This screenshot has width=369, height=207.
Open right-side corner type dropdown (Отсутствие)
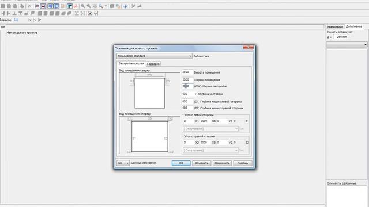[x=210, y=150]
